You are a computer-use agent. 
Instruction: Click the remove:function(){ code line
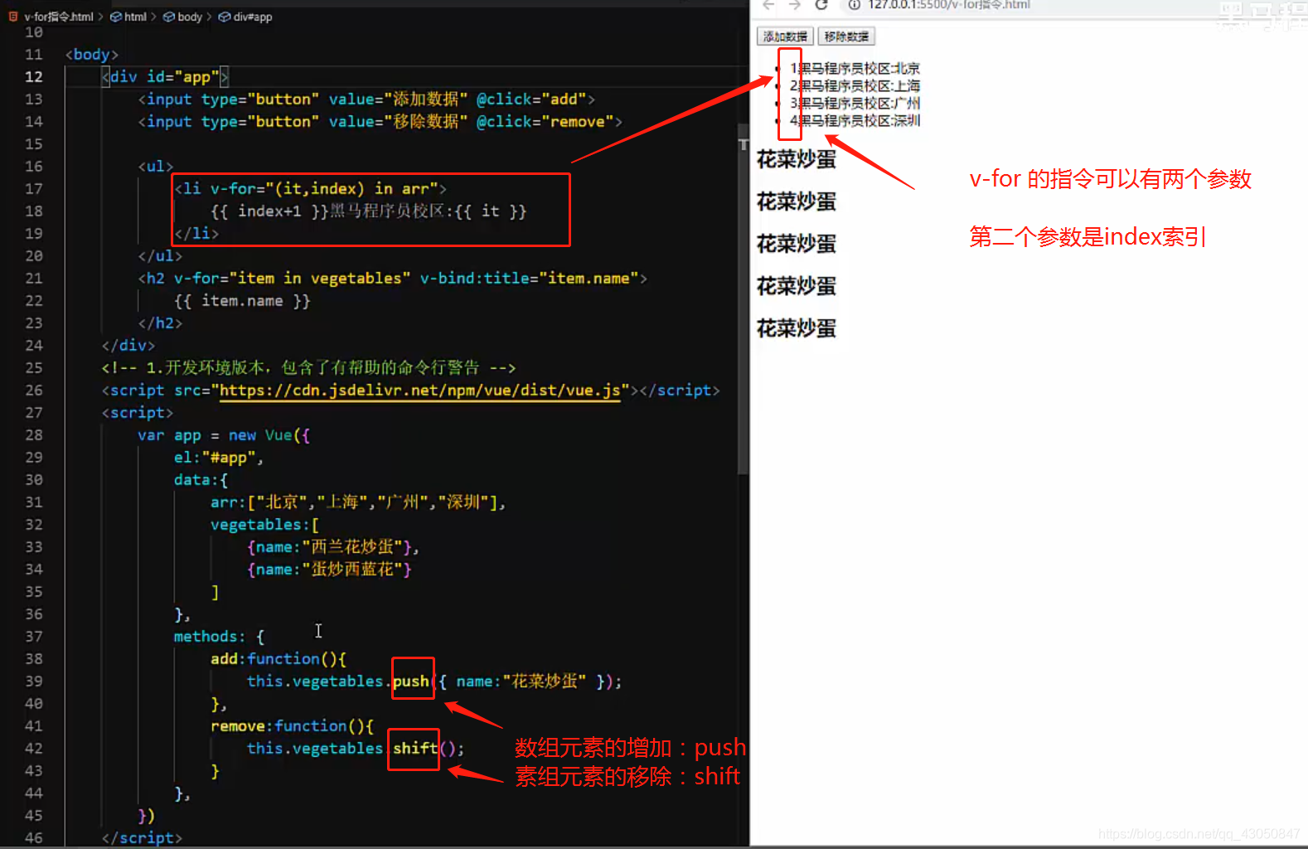coord(292,726)
